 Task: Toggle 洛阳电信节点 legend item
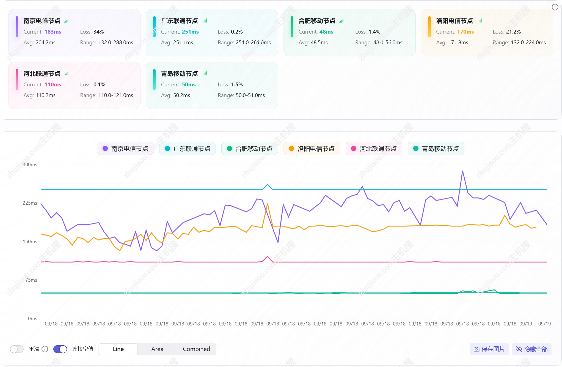(312, 149)
